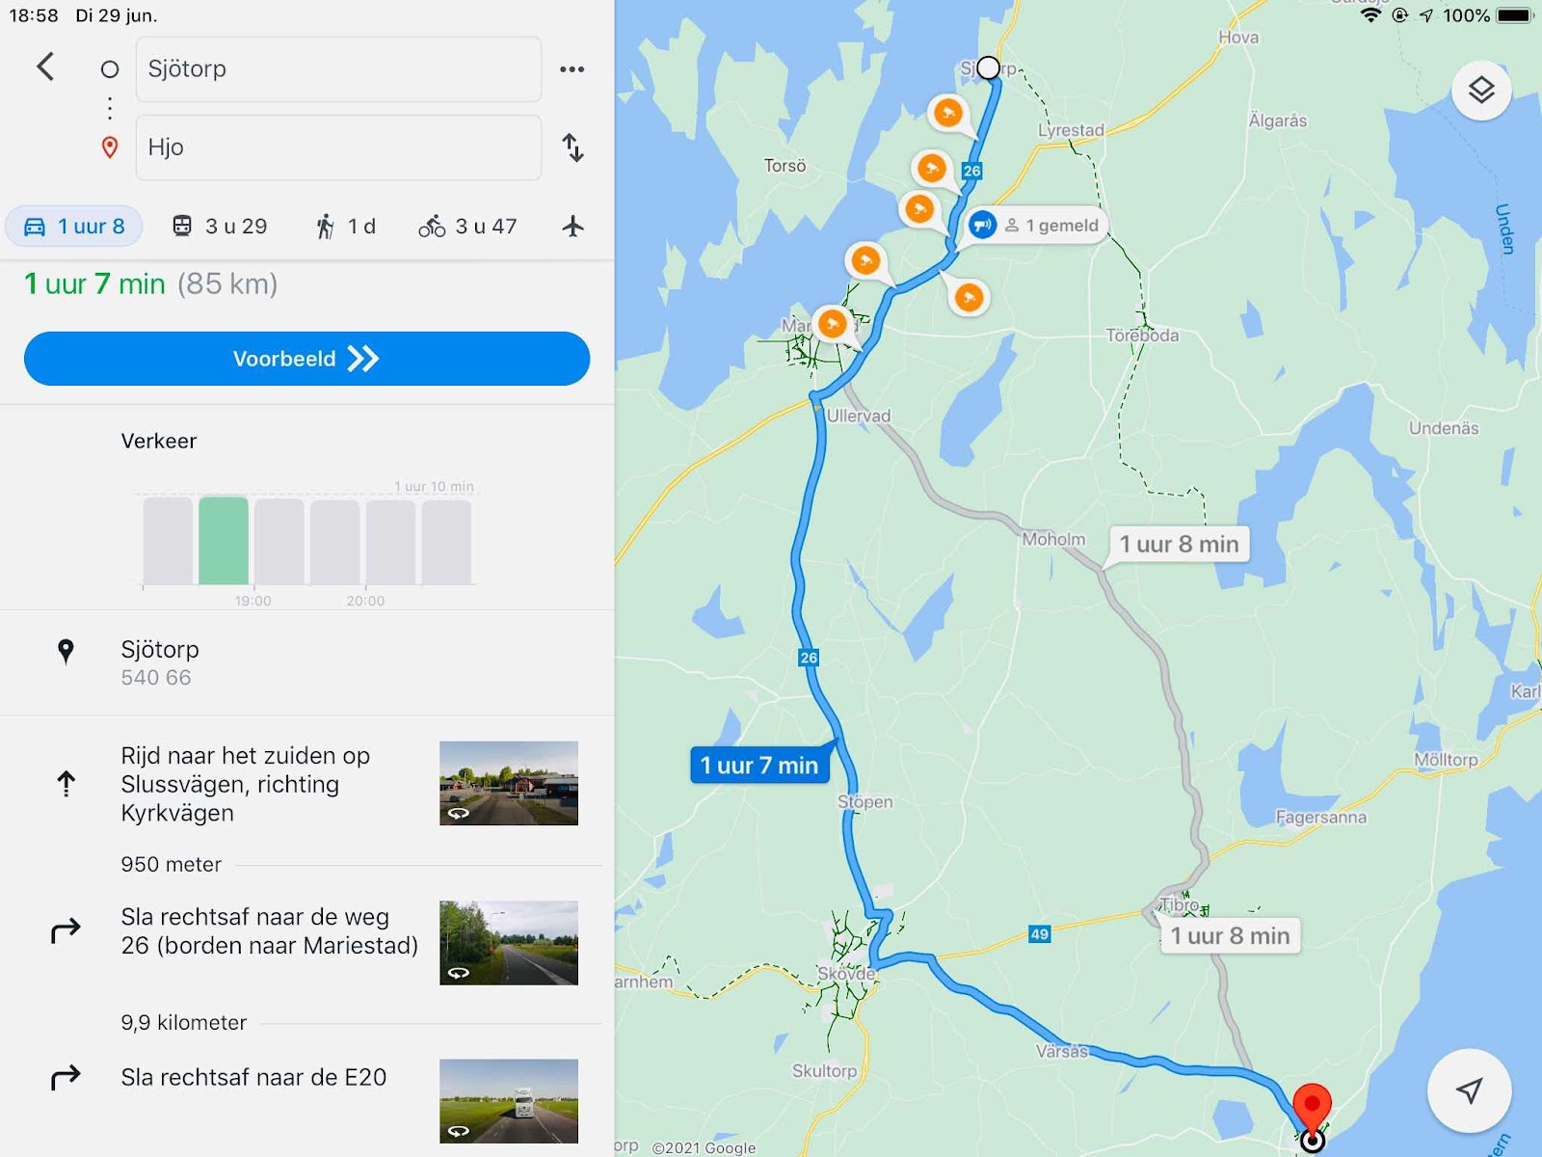Screen dimensions: 1542x1157
Task: Switch to transit tab '3 u 29'
Action: [x=220, y=227]
